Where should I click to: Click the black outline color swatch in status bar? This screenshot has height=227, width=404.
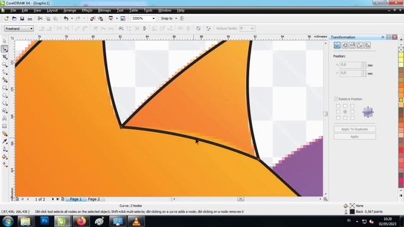tap(352, 212)
